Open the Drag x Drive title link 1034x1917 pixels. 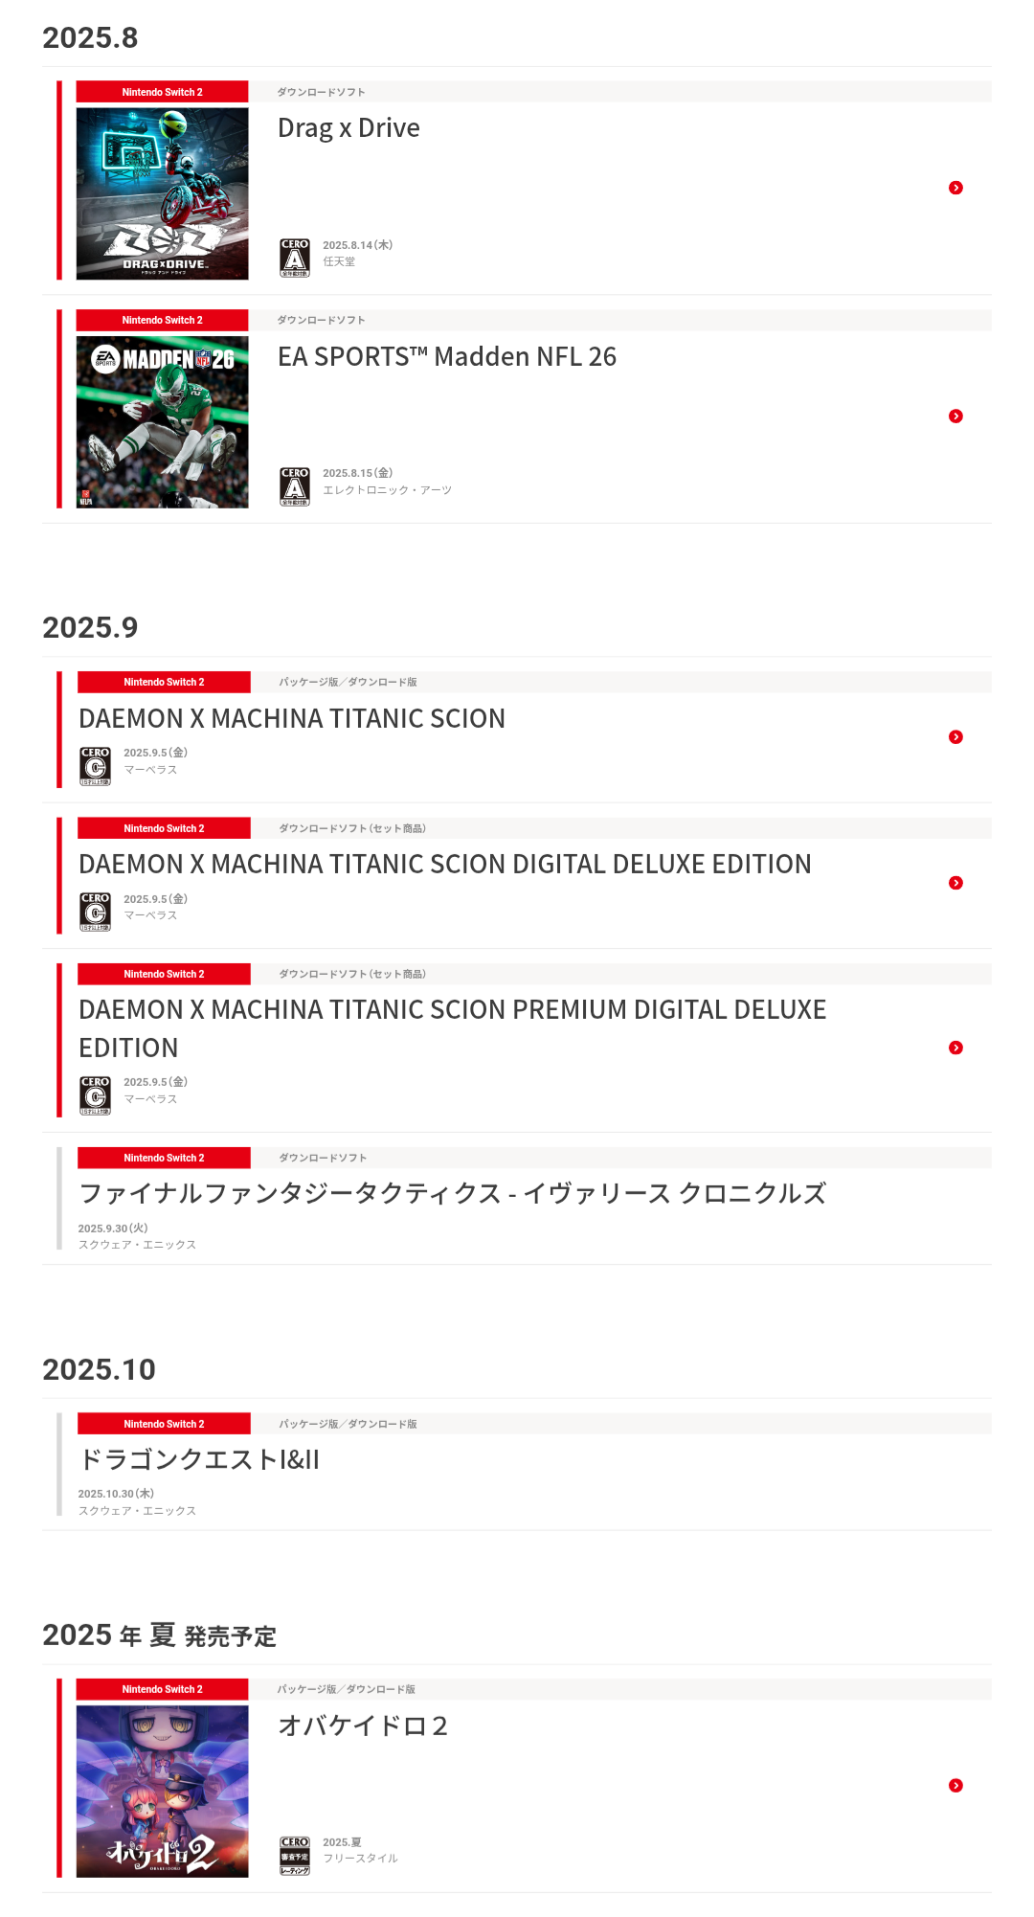[x=348, y=128]
